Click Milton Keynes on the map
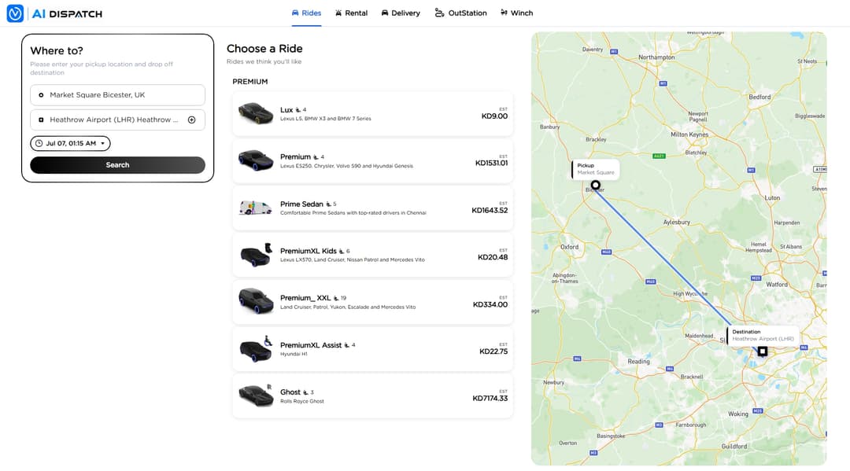The image size is (850, 471). point(689,134)
